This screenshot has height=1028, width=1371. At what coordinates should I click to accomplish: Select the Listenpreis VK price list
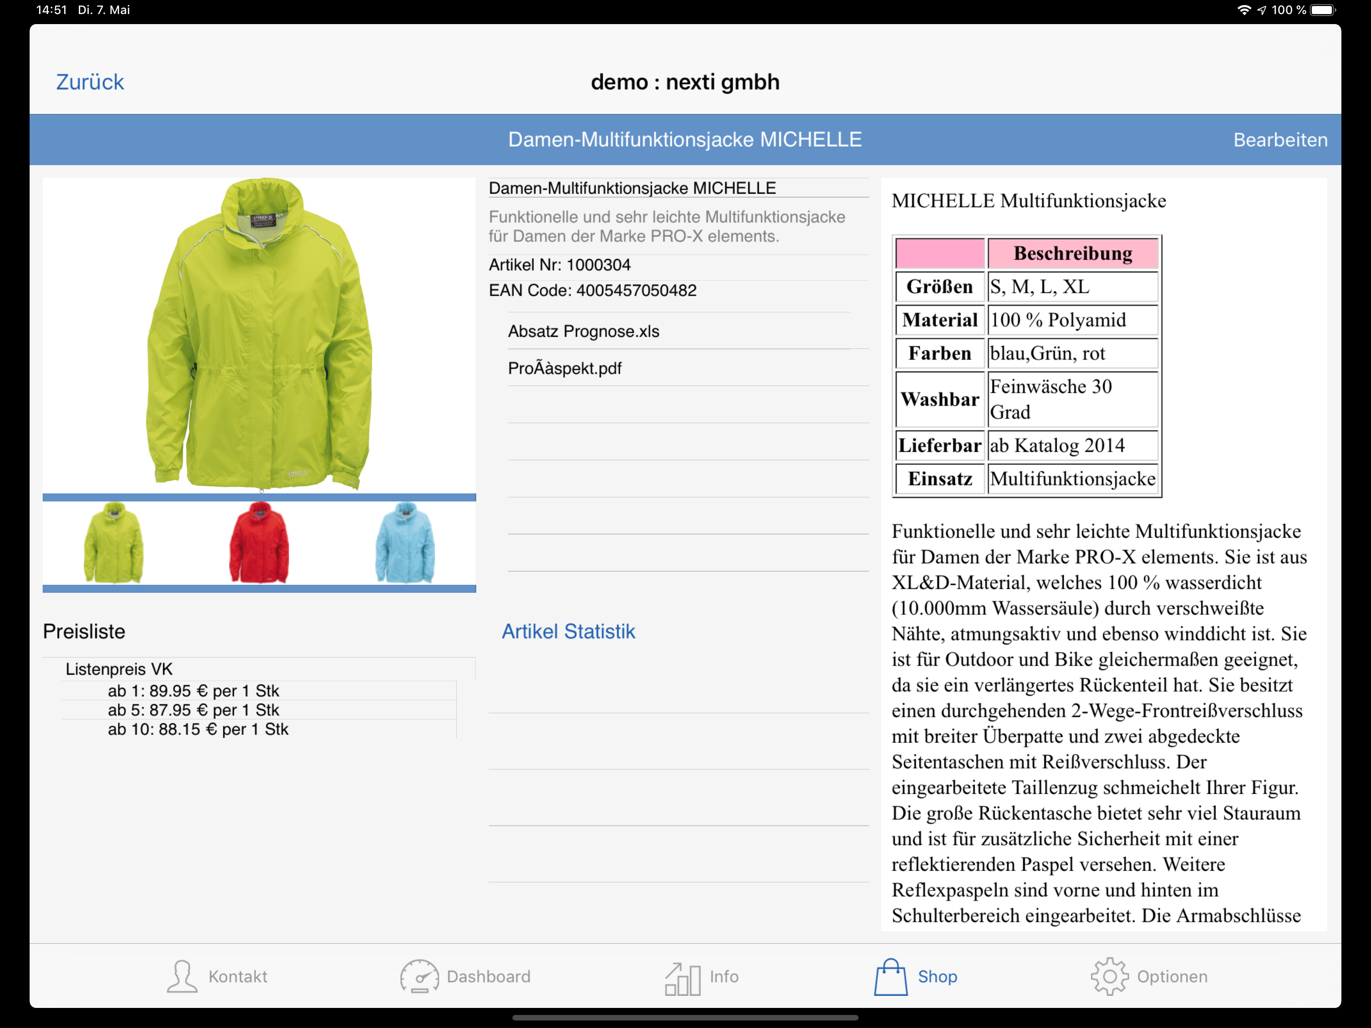(119, 669)
